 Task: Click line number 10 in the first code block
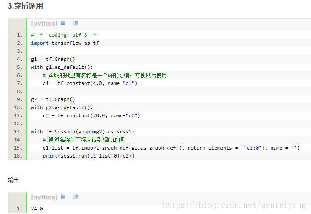click(x=18, y=107)
